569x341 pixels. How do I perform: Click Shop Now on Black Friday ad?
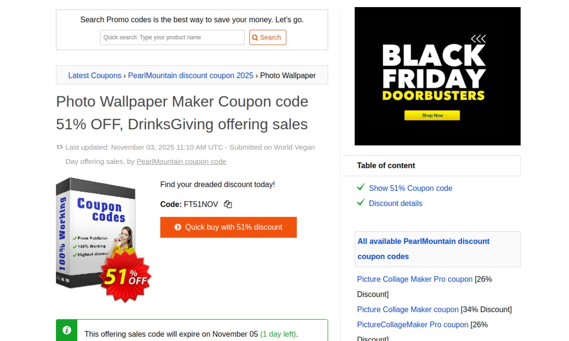pyautogui.click(x=432, y=115)
